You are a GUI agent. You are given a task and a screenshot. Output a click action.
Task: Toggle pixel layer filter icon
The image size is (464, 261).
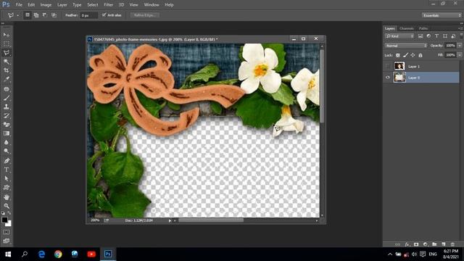(x=420, y=36)
